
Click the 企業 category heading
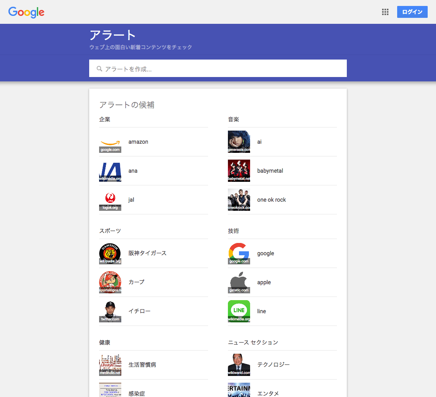(105, 119)
